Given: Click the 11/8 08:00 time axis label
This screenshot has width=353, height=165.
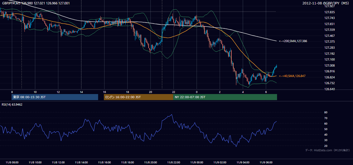Looking at the screenshot, I should point(12,162).
